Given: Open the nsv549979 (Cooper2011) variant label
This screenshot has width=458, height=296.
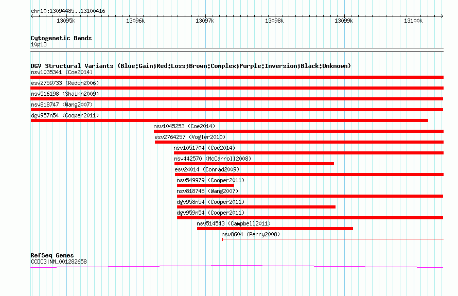Looking at the screenshot, I should 210,180.
